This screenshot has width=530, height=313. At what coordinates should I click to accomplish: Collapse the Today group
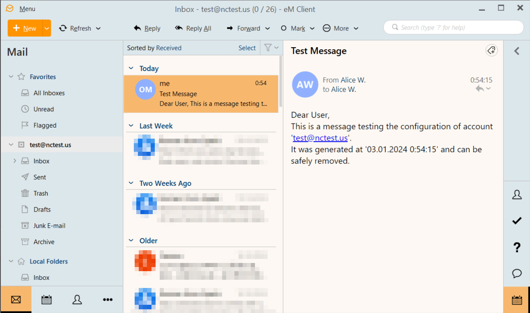point(131,69)
